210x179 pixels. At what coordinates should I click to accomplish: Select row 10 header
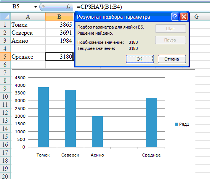point(5,97)
